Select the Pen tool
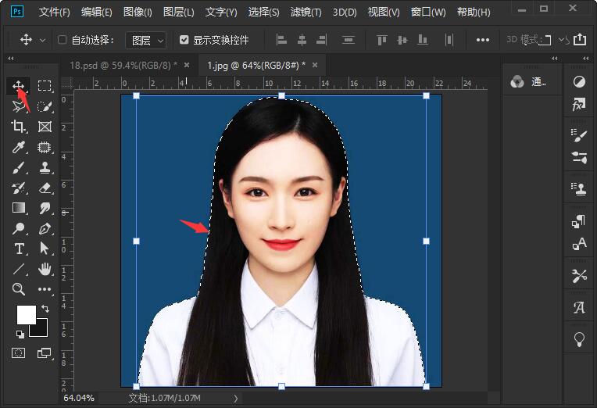 click(x=45, y=228)
